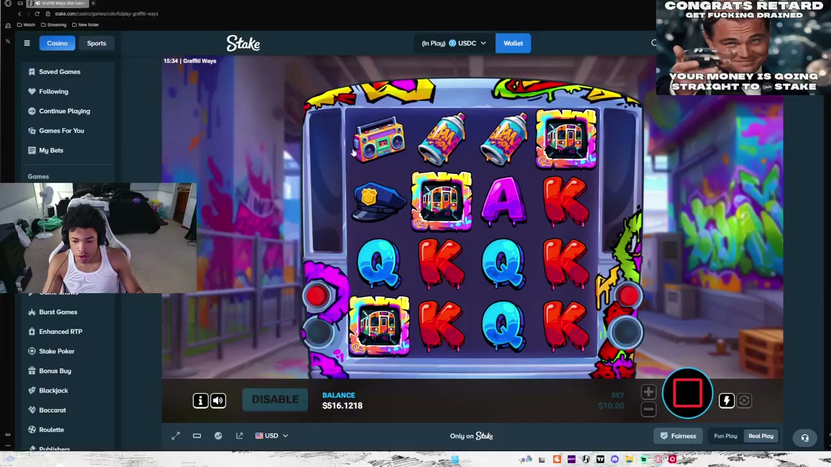The image size is (831, 467).
Task: Open the autoplay spin button
Action: point(744,401)
